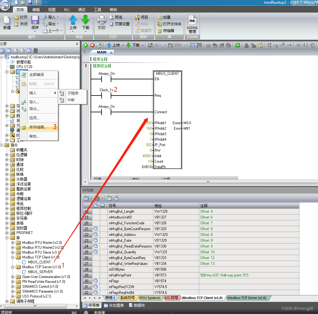
Task: Click the lock icon in editor toolbar
Action: (x=246, y=45)
